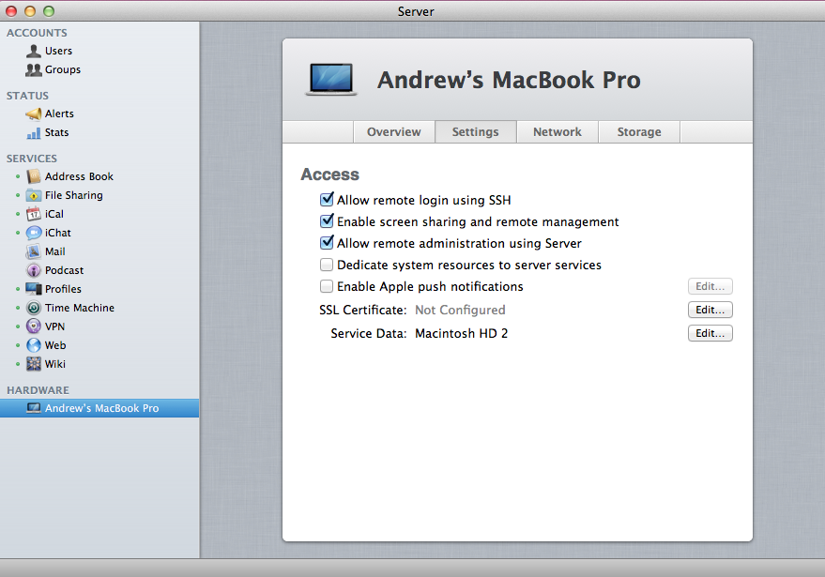Click the VPN service icon

tap(34, 326)
